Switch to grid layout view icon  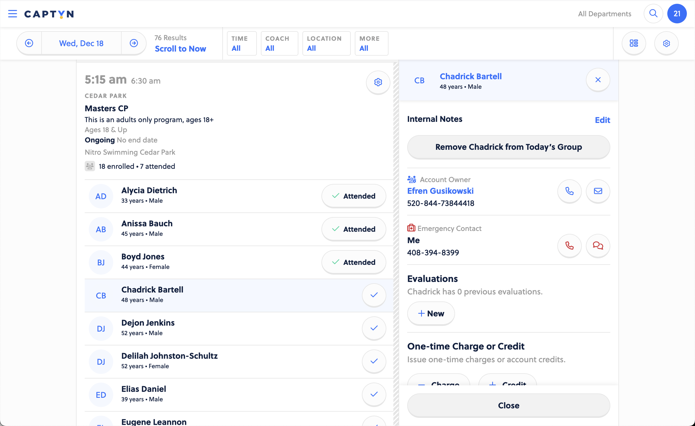pos(634,43)
